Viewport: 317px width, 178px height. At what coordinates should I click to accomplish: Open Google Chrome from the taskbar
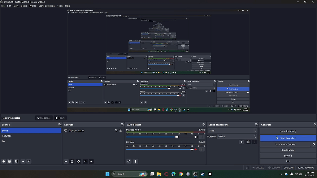[x=181, y=174]
